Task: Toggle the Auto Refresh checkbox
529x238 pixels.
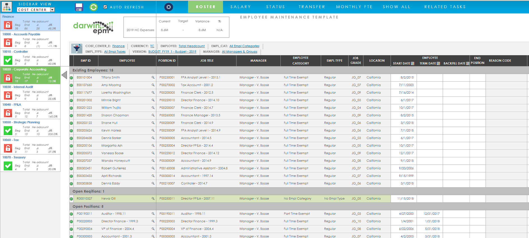Action: 105,7
